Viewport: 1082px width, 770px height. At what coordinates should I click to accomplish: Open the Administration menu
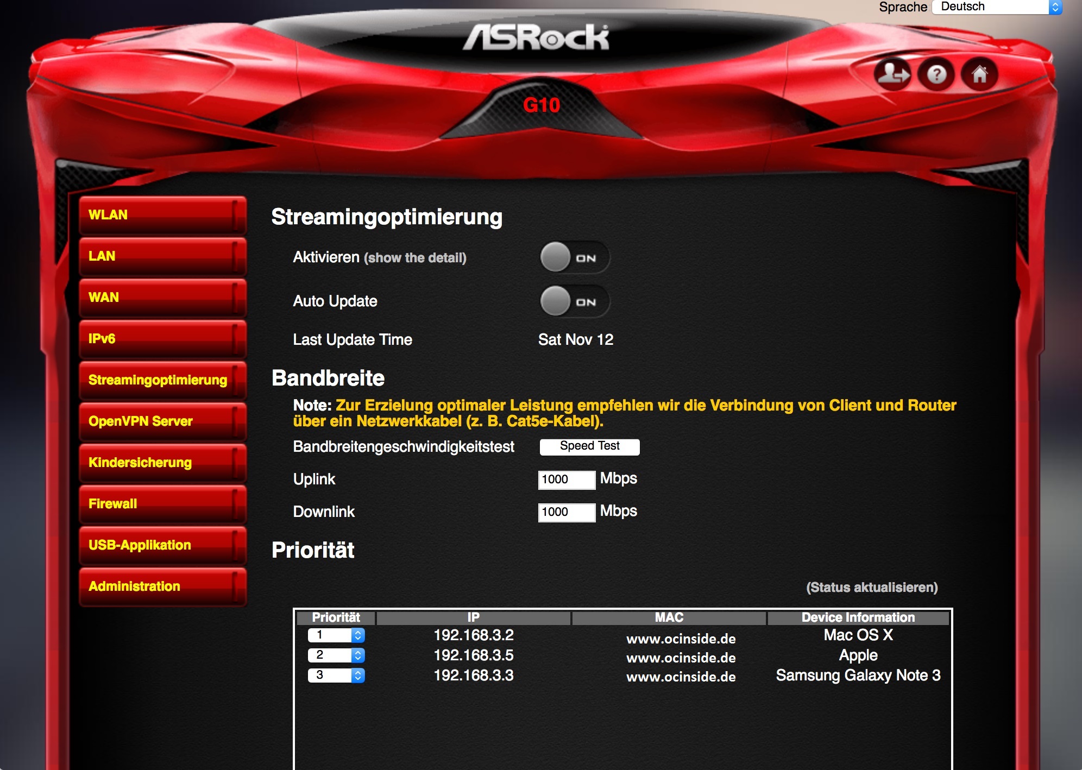162,586
